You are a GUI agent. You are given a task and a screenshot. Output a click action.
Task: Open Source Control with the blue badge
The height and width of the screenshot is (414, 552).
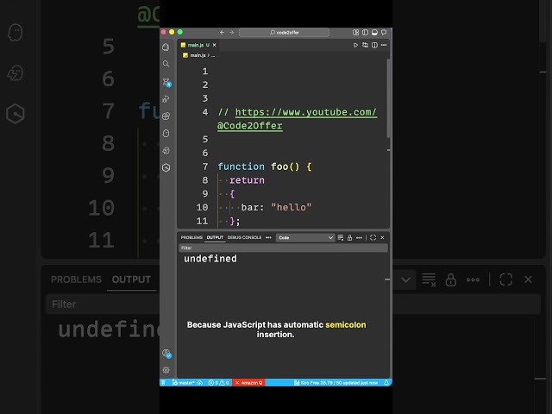click(166, 83)
